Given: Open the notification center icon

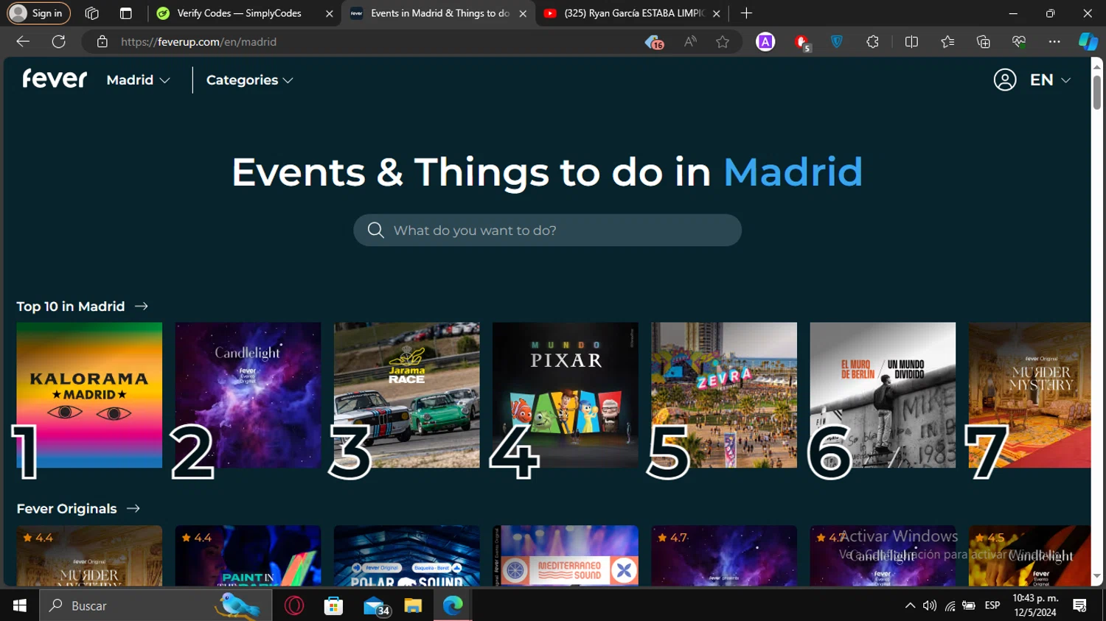Looking at the screenshot, I should point(1080,606).
